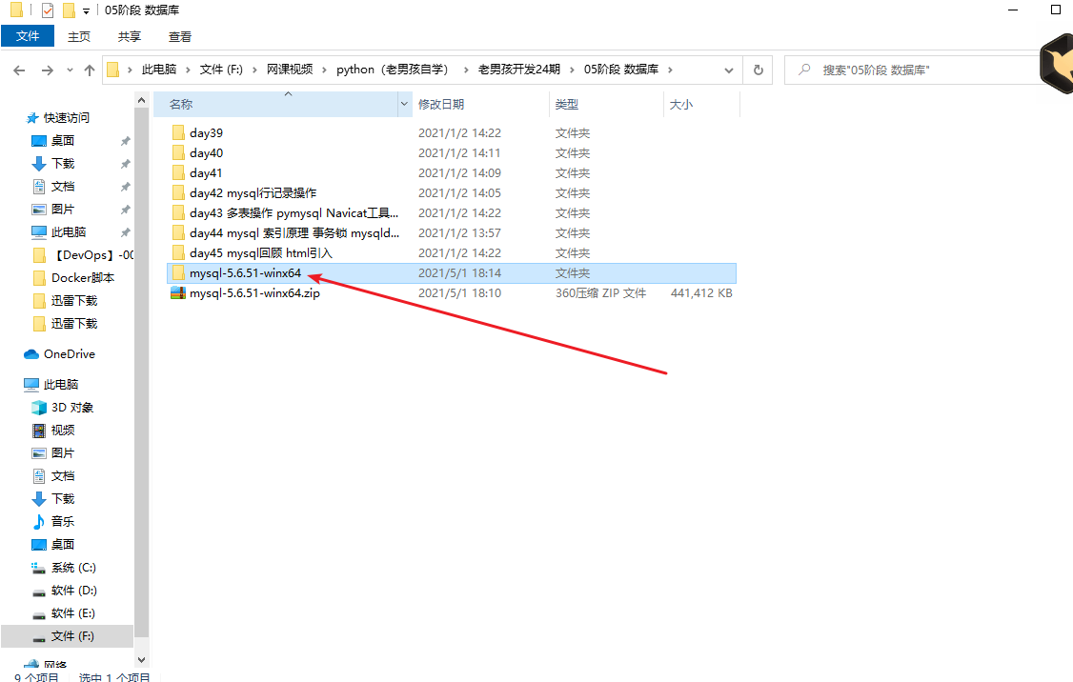Image resolution: width=1073 pixels, height=682 pixels.
Task: Open pinned 图片 under quick access
Action: pos(63,210)
